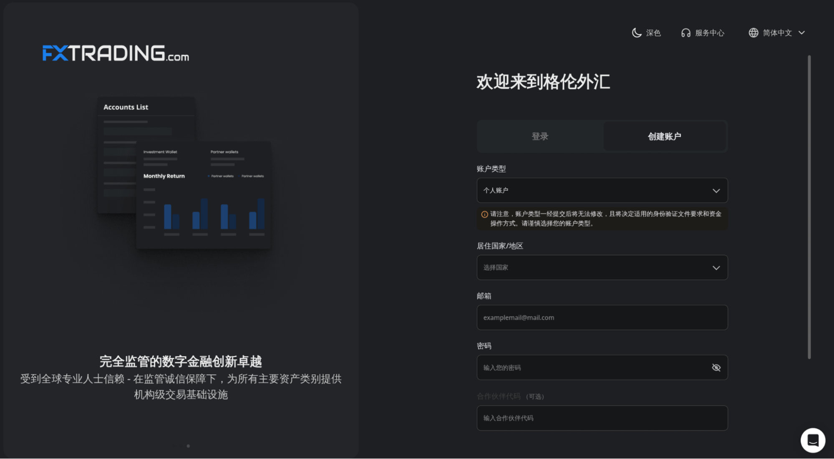Click the 密码 label
The width and height of the screenshot is (834, 459).
pos(484,346)
